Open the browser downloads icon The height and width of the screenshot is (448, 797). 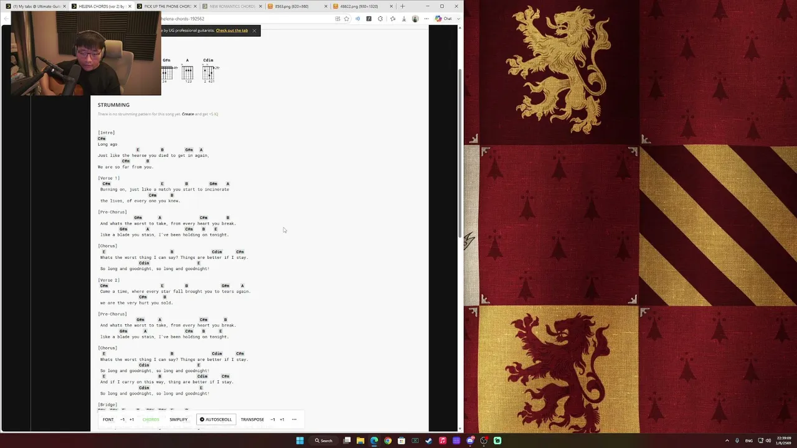pos(403,19)
